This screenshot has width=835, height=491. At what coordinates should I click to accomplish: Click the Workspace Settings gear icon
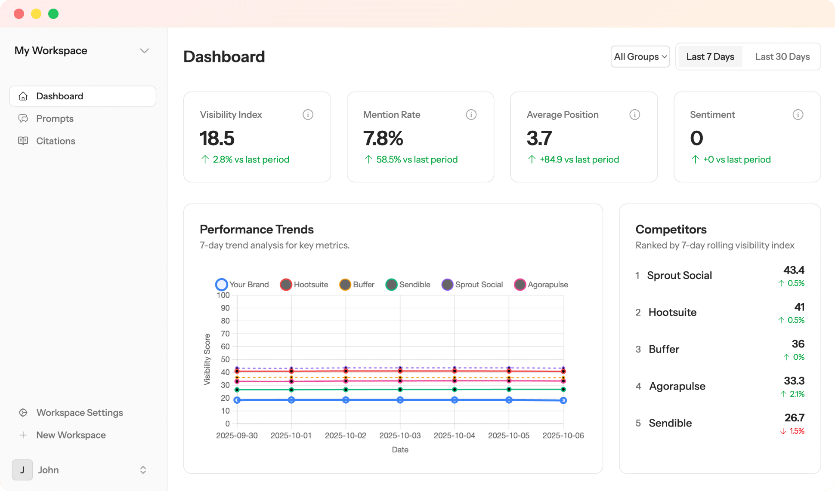(23, 413)
